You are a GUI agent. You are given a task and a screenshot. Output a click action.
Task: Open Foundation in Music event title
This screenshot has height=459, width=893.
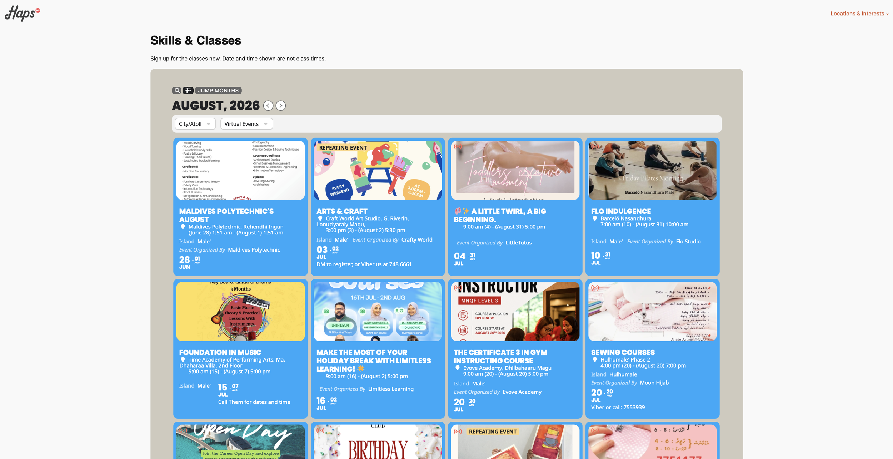220,353
